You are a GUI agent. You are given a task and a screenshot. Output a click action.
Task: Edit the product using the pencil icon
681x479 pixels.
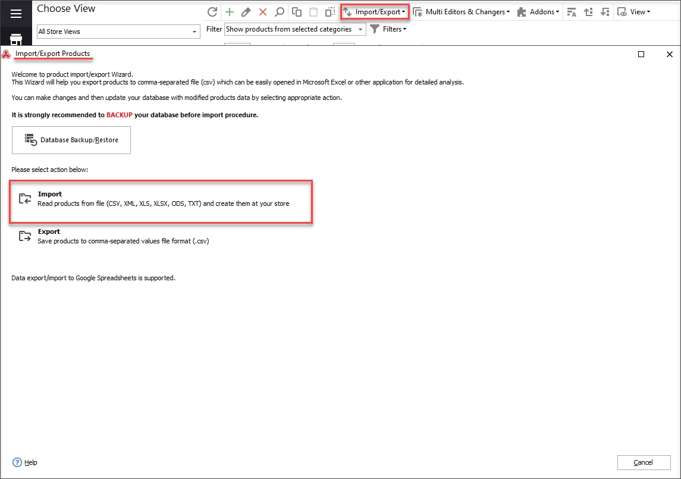[246, 12]
